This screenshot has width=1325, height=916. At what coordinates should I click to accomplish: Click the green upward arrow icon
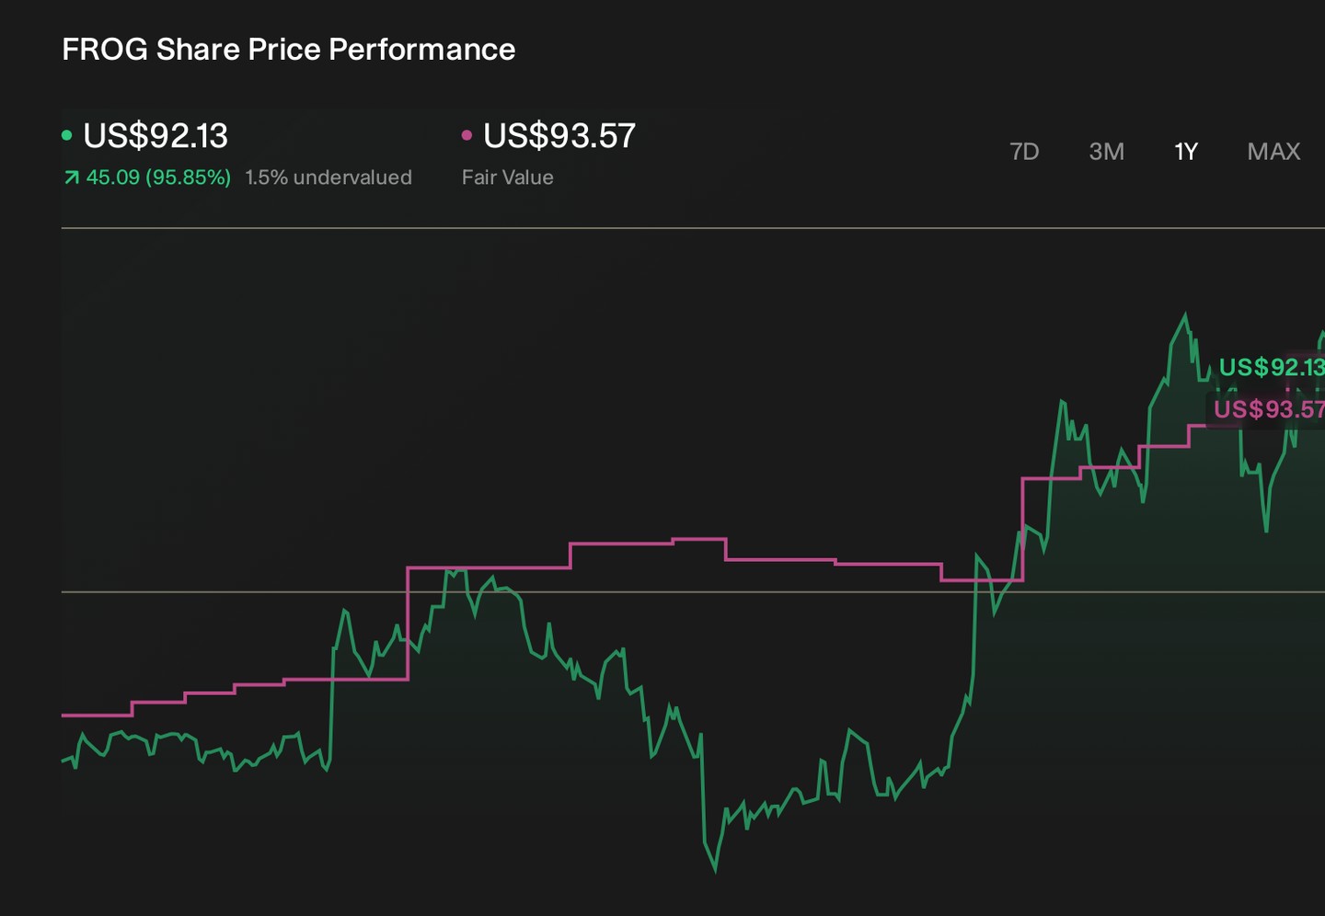coord(71,177)
